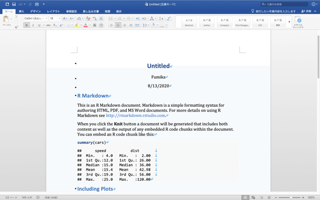Viewport: 320px width, 200px height.
Task: Switch to print layout view in status bar
Action: (x=245, y=197)
